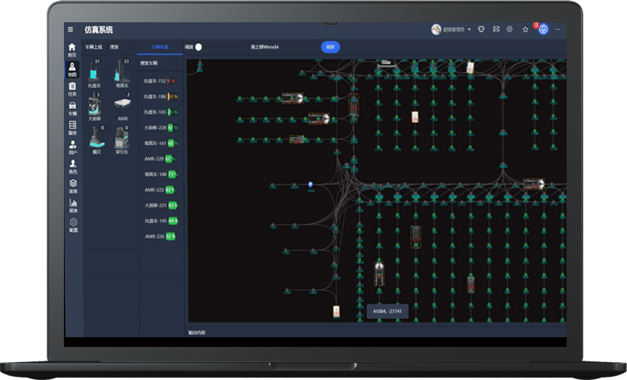Open the 首页 home icon in sidebar
The width and height of the screenshot is (627, 380).
click(72, 49)
